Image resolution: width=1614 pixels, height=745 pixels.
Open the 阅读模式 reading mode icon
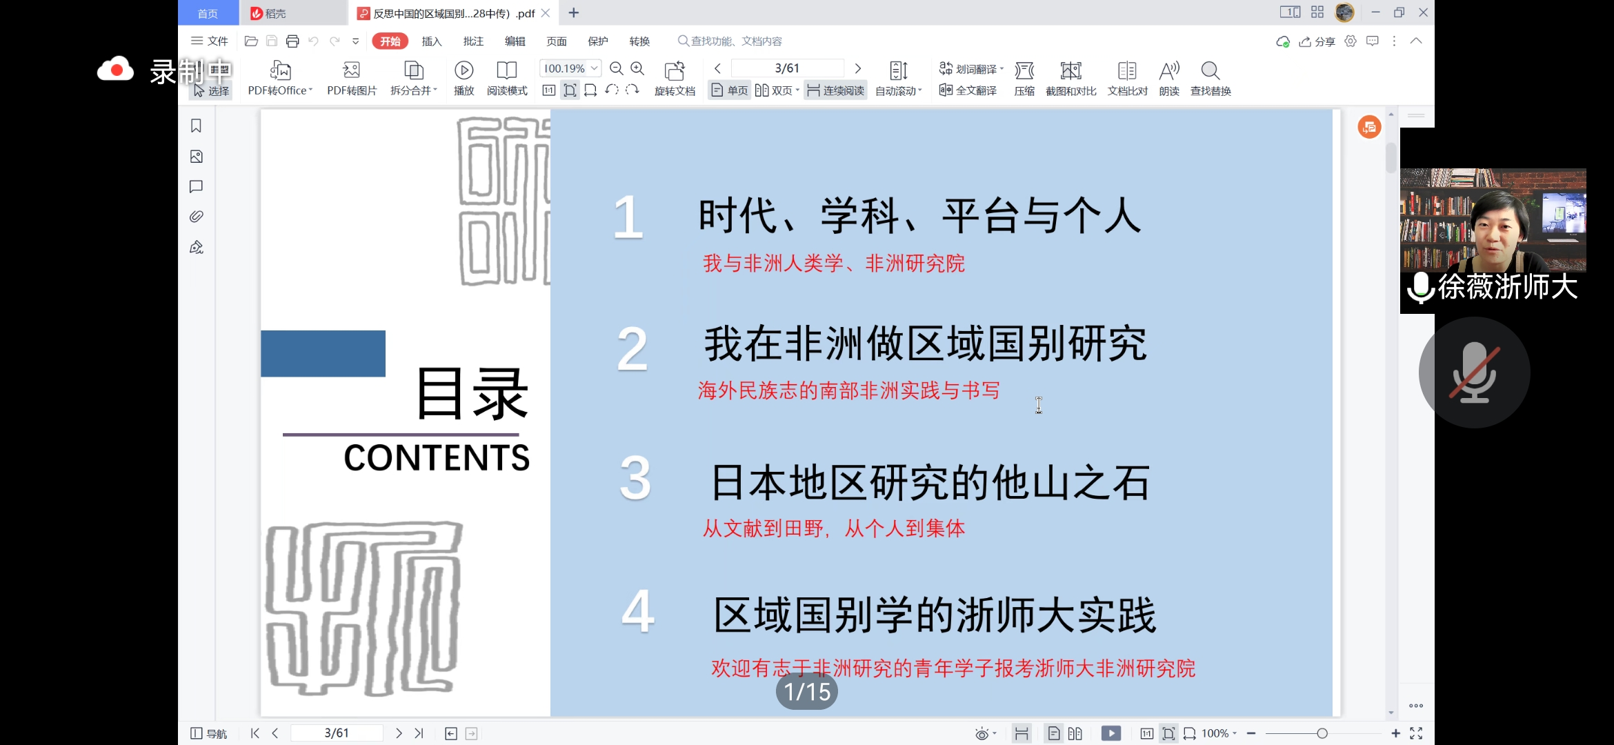[507, 71]
